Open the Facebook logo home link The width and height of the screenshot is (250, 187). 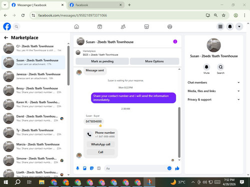(7, 26)
